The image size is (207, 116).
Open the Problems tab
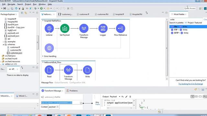[72, 91]
